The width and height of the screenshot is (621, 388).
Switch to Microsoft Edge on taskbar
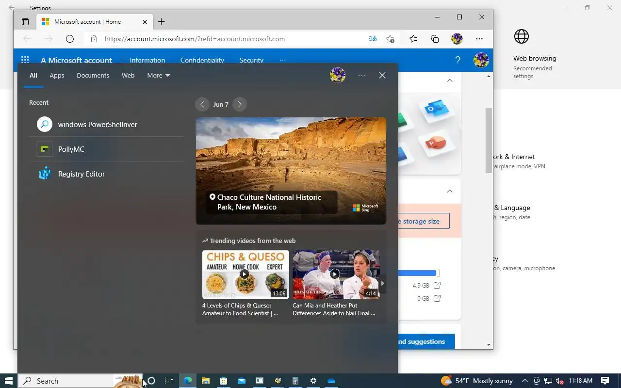pos(187,381)
